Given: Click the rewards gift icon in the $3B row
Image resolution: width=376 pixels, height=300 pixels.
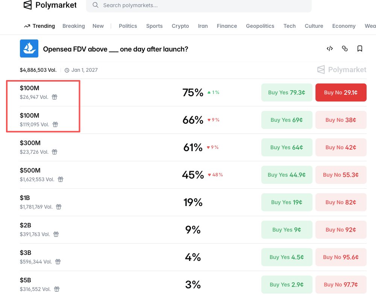Looking at the screenshot, I should [x=58, y=262].
